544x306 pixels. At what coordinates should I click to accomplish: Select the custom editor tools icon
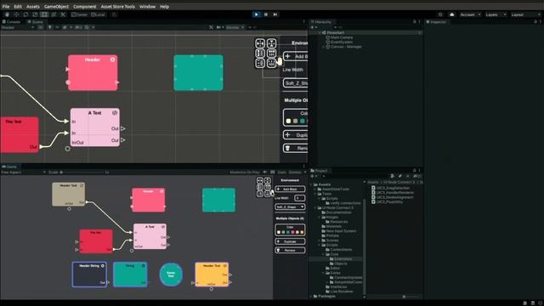pyautogui.click(x=63, y=14)
